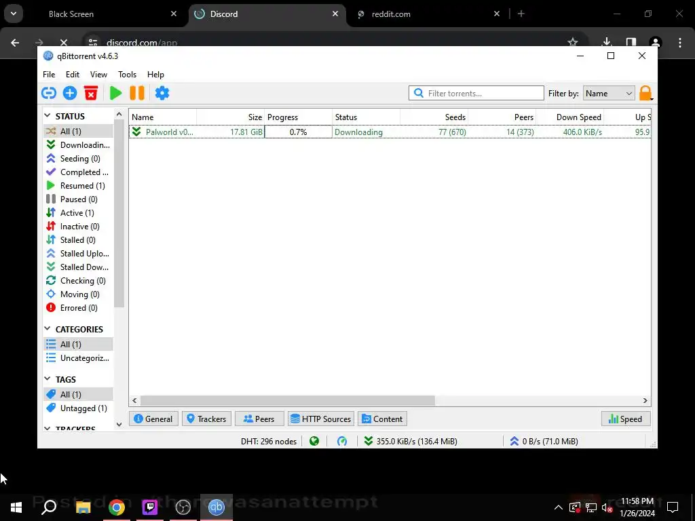This screenshot has width=695, height=521.
Task: Sort by the Name column header
Action: coord(163,117)
